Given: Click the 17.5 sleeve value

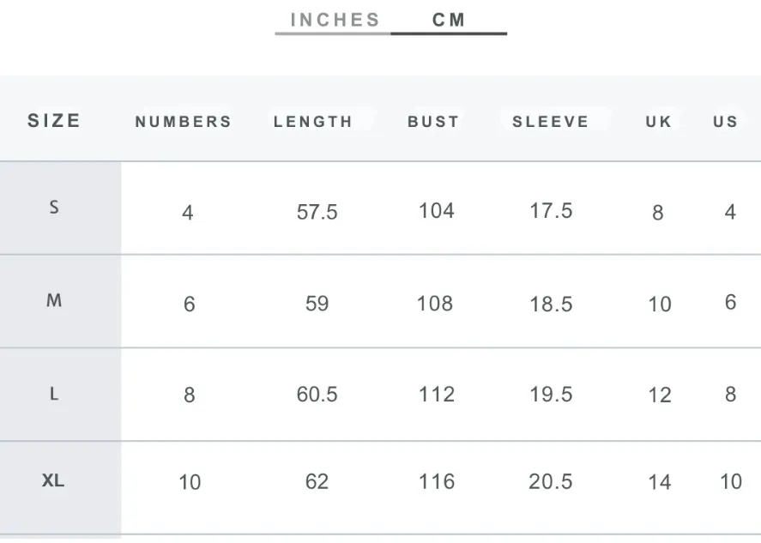Looking at the screenshot, I should (551, 211).
